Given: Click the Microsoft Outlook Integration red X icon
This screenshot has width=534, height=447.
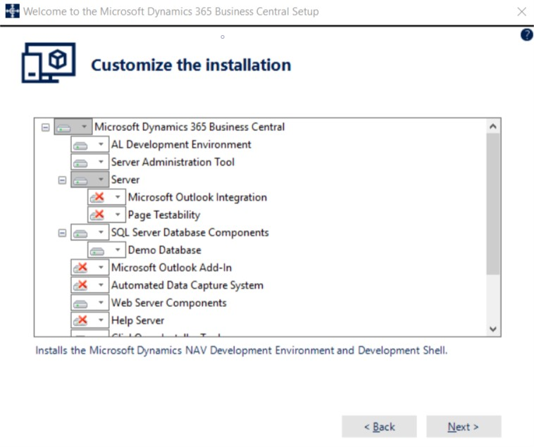Looking at the screenshot, I should [98, 198].
